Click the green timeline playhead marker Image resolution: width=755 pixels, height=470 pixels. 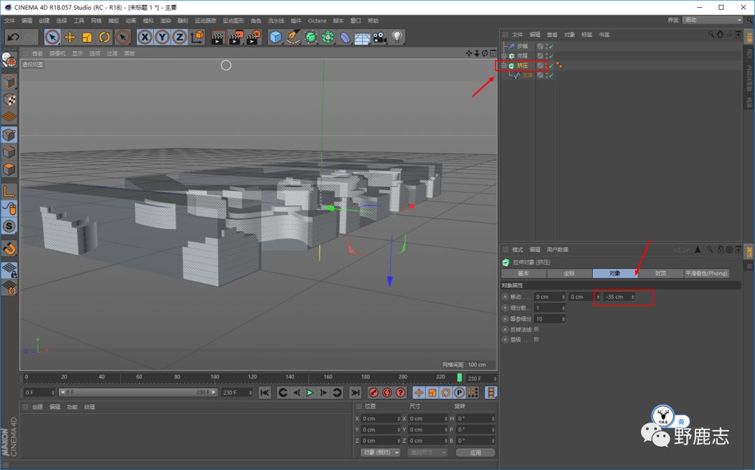(x=459, y=377)
